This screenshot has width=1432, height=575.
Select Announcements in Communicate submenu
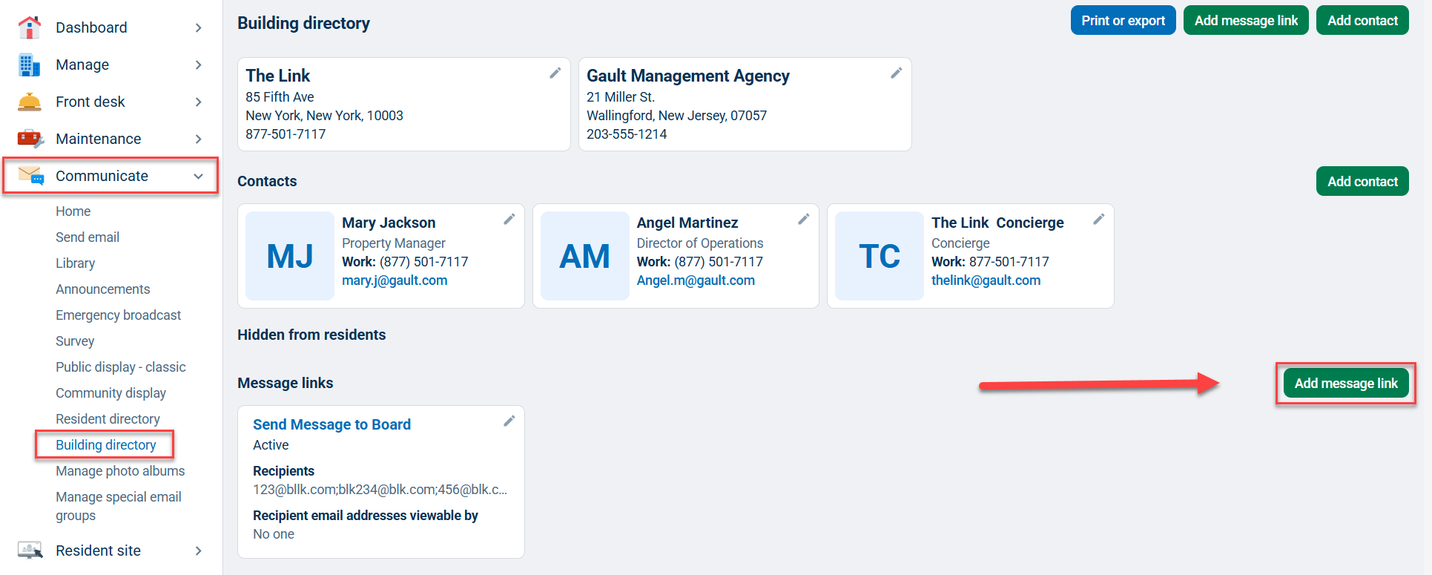102,289
